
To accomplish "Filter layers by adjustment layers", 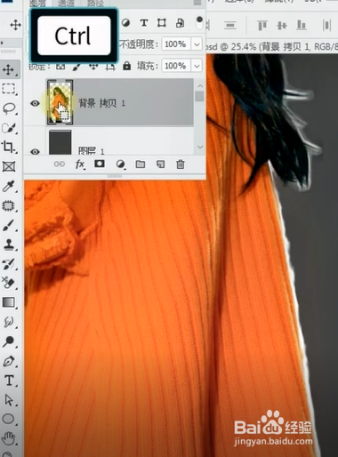I will click(x=125, y=23).
